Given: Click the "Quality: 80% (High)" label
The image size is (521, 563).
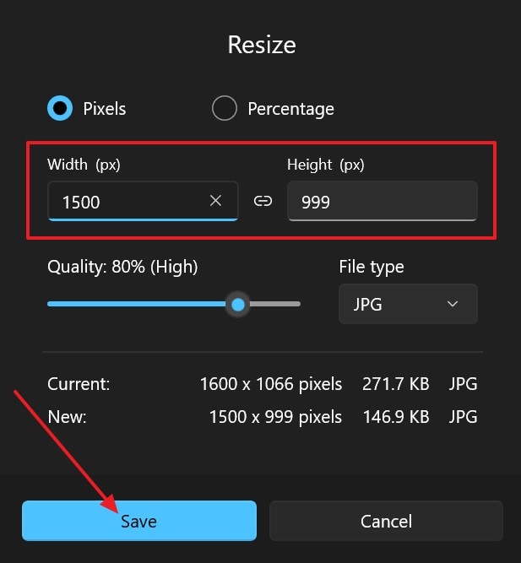Looking at the screenshot, I should pyautogui.click(x=122, y=267).
